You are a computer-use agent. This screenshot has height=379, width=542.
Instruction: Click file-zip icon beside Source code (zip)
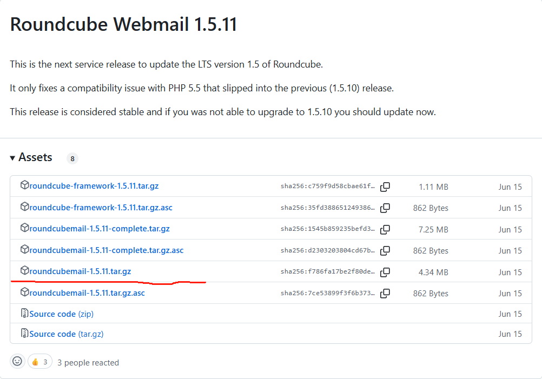tap(24, 314)
